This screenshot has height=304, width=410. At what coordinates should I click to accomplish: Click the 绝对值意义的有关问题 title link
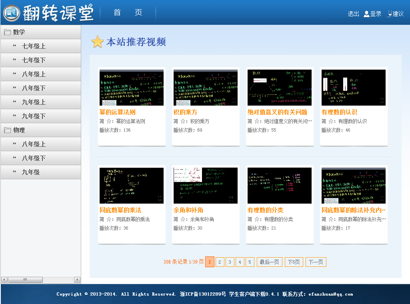278,112
